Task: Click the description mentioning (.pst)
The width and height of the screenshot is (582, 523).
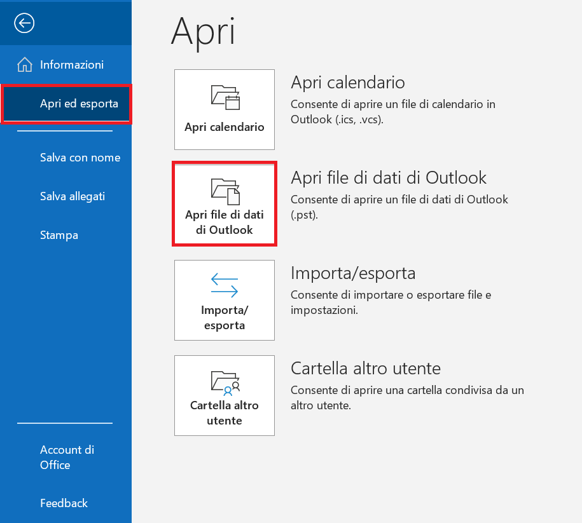Action: pyautogui.click(x=399, y=207)
